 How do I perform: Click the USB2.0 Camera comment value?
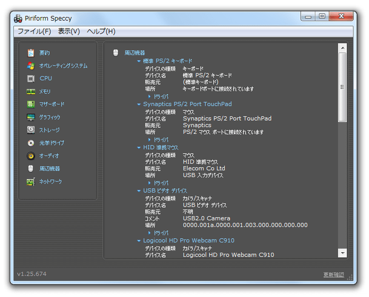click(x=207, y=218)
